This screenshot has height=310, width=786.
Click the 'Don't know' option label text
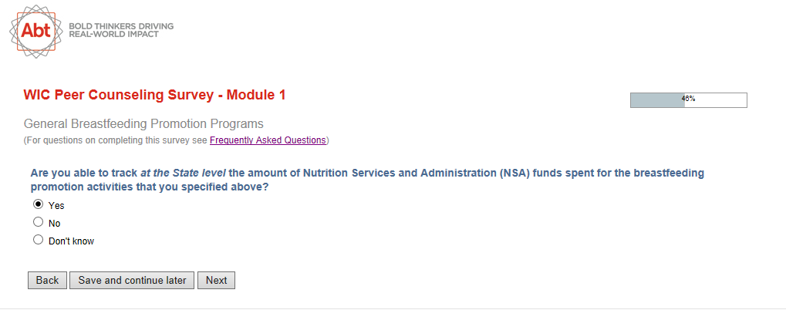coord(71,241)
